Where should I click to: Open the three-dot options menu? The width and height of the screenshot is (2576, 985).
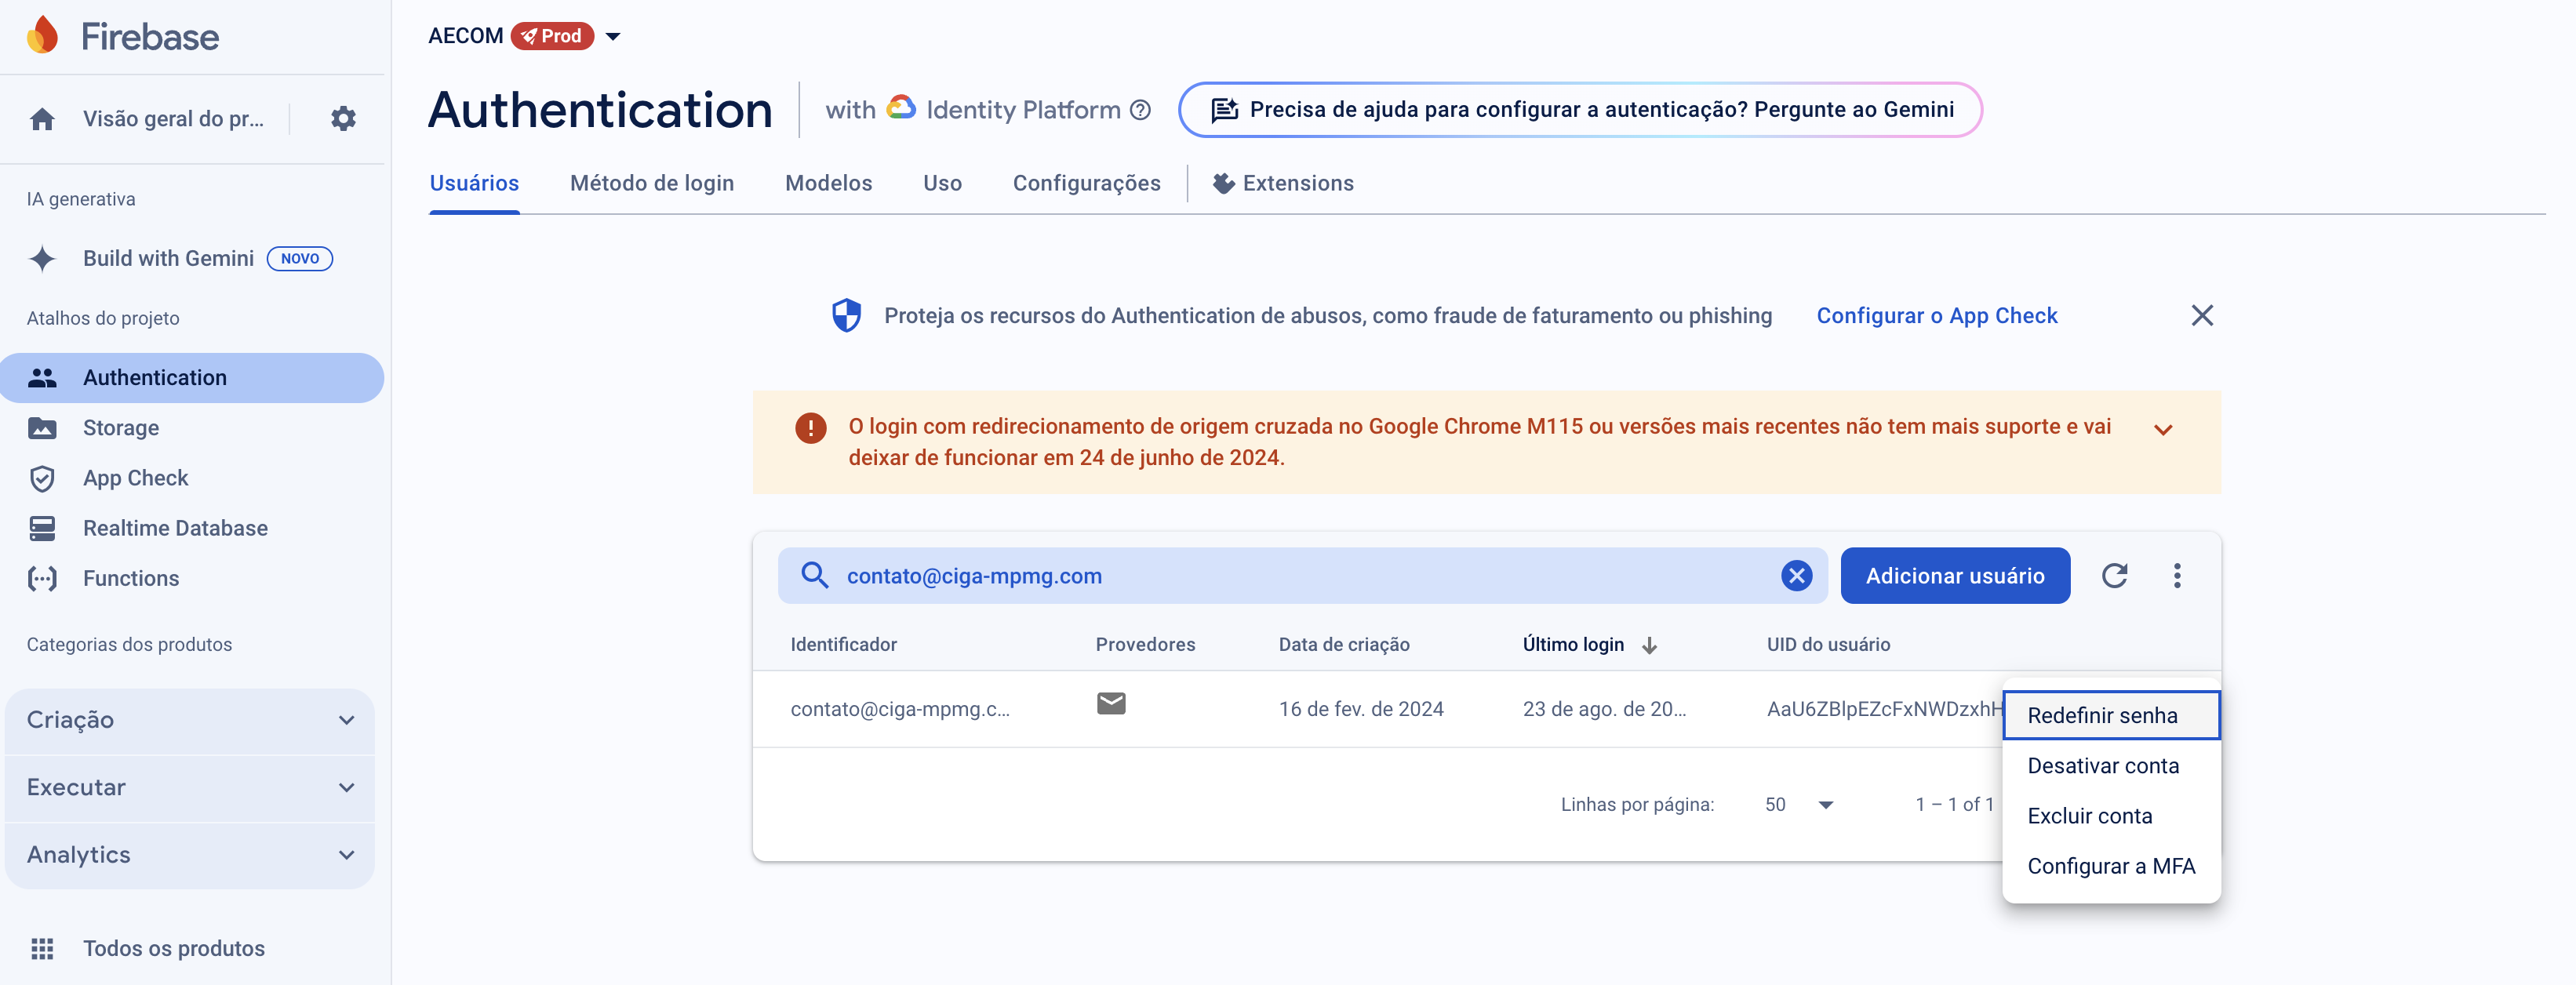(2177, 576)
